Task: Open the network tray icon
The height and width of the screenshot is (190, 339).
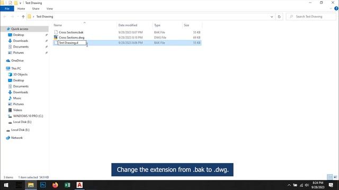Action: tap(301, 185)
